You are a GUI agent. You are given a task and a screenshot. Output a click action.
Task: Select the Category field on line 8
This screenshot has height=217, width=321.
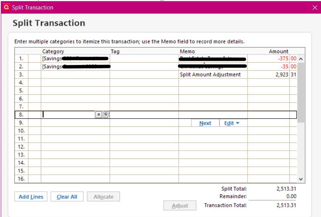coord(68,115)
